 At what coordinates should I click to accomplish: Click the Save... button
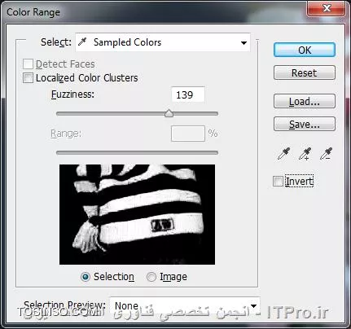click(x=305, y=124)
